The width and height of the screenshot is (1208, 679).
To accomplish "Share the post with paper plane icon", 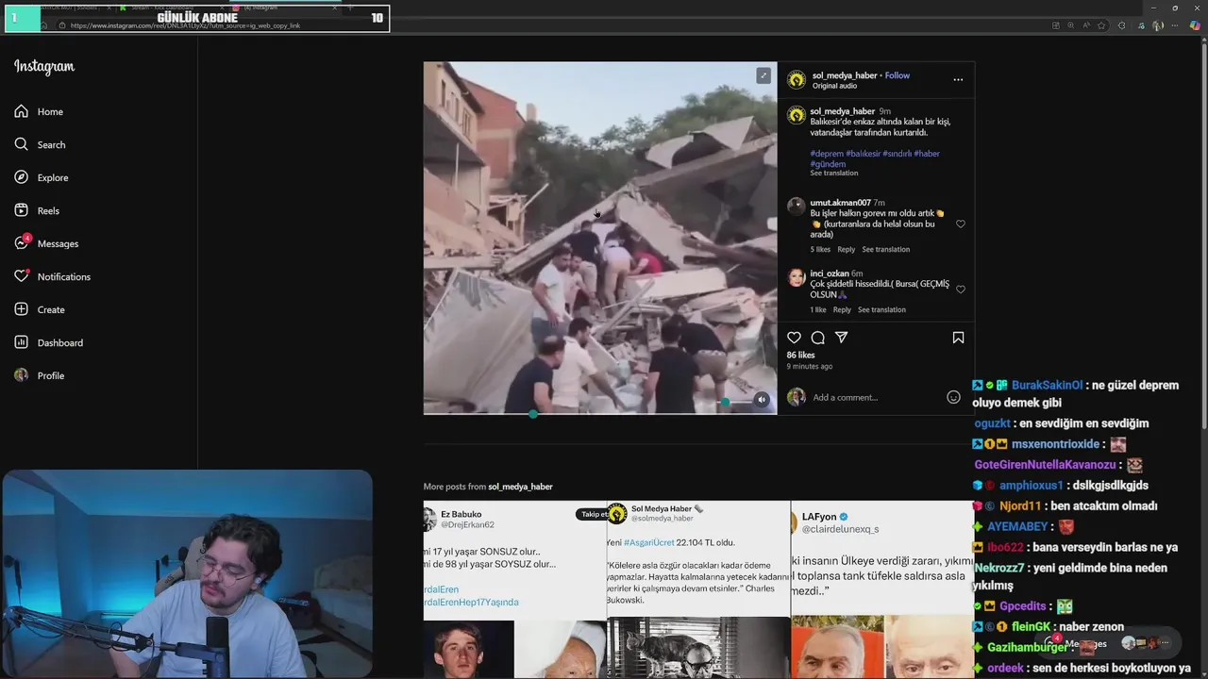I will [x=841, y=338].
